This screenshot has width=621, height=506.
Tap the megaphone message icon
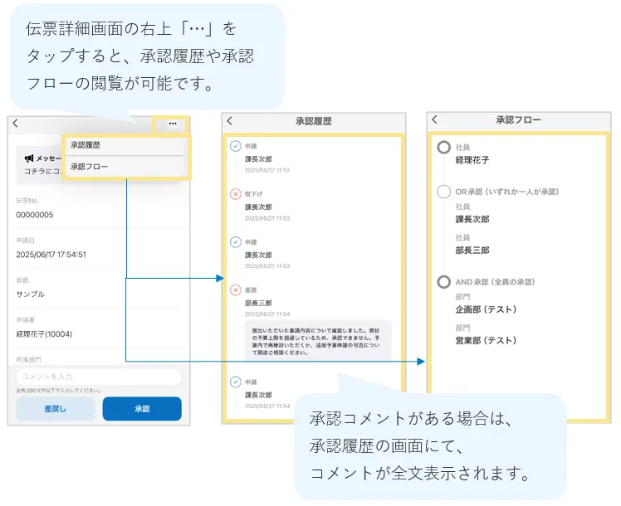(x=29, y=158)
